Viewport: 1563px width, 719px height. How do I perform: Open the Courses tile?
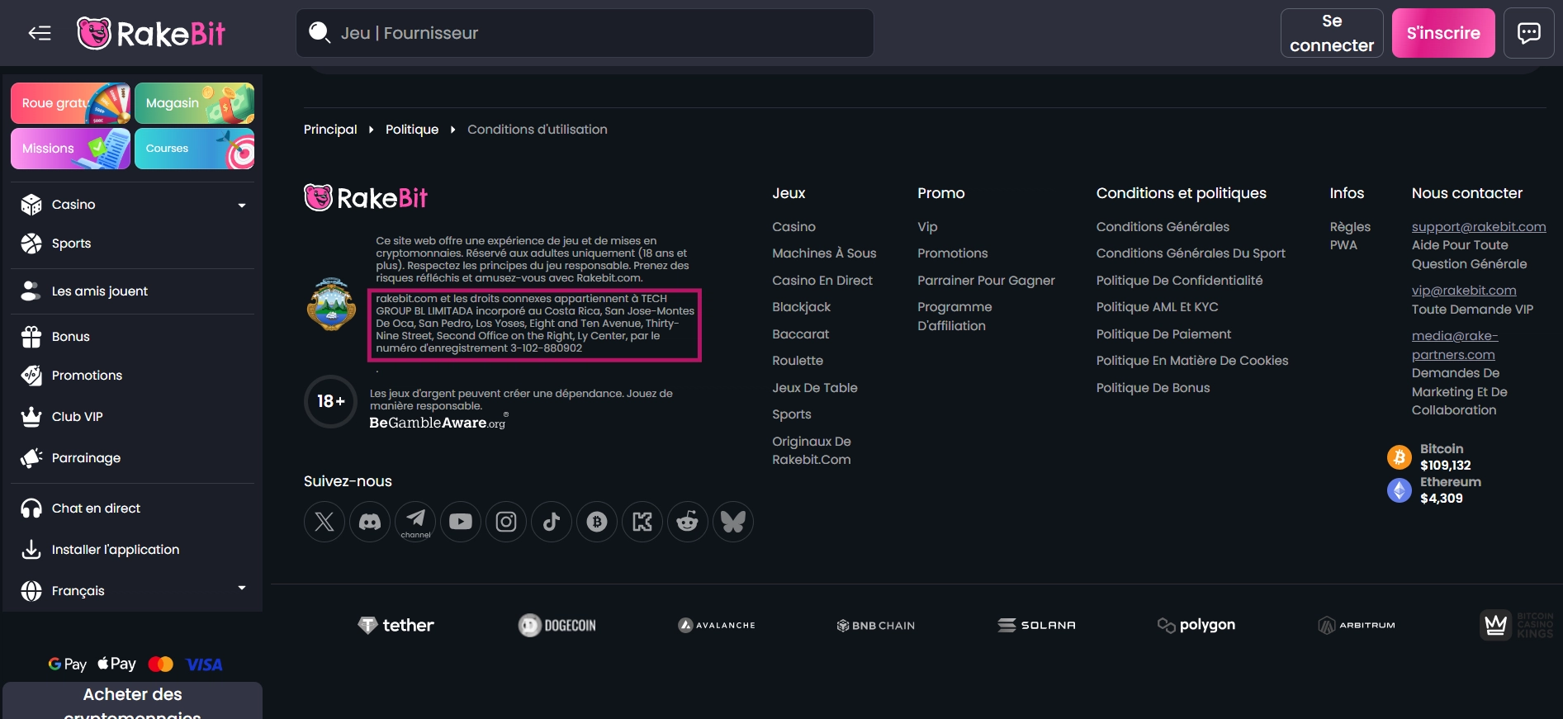(x=194, y=149)
